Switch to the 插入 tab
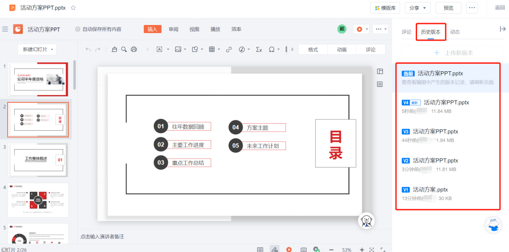 click(x=153, y=29)
